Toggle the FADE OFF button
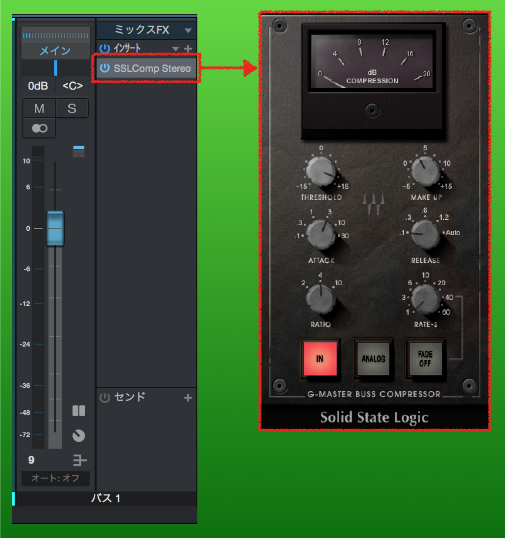The height and width of the screenshot is (539, 505). point(425,359)
